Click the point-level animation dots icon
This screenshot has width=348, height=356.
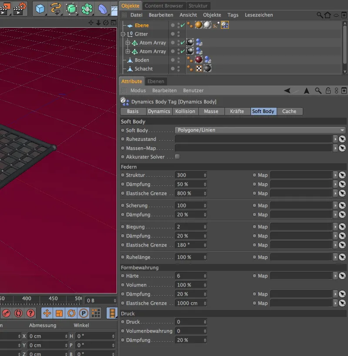[x=96, y=313]
